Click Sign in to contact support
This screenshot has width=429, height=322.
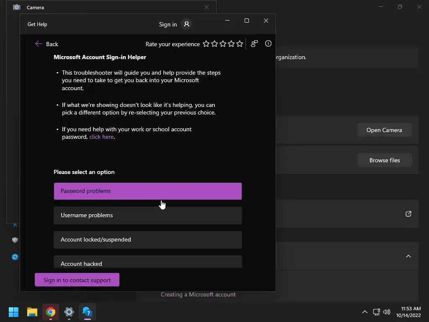point(77,280)
